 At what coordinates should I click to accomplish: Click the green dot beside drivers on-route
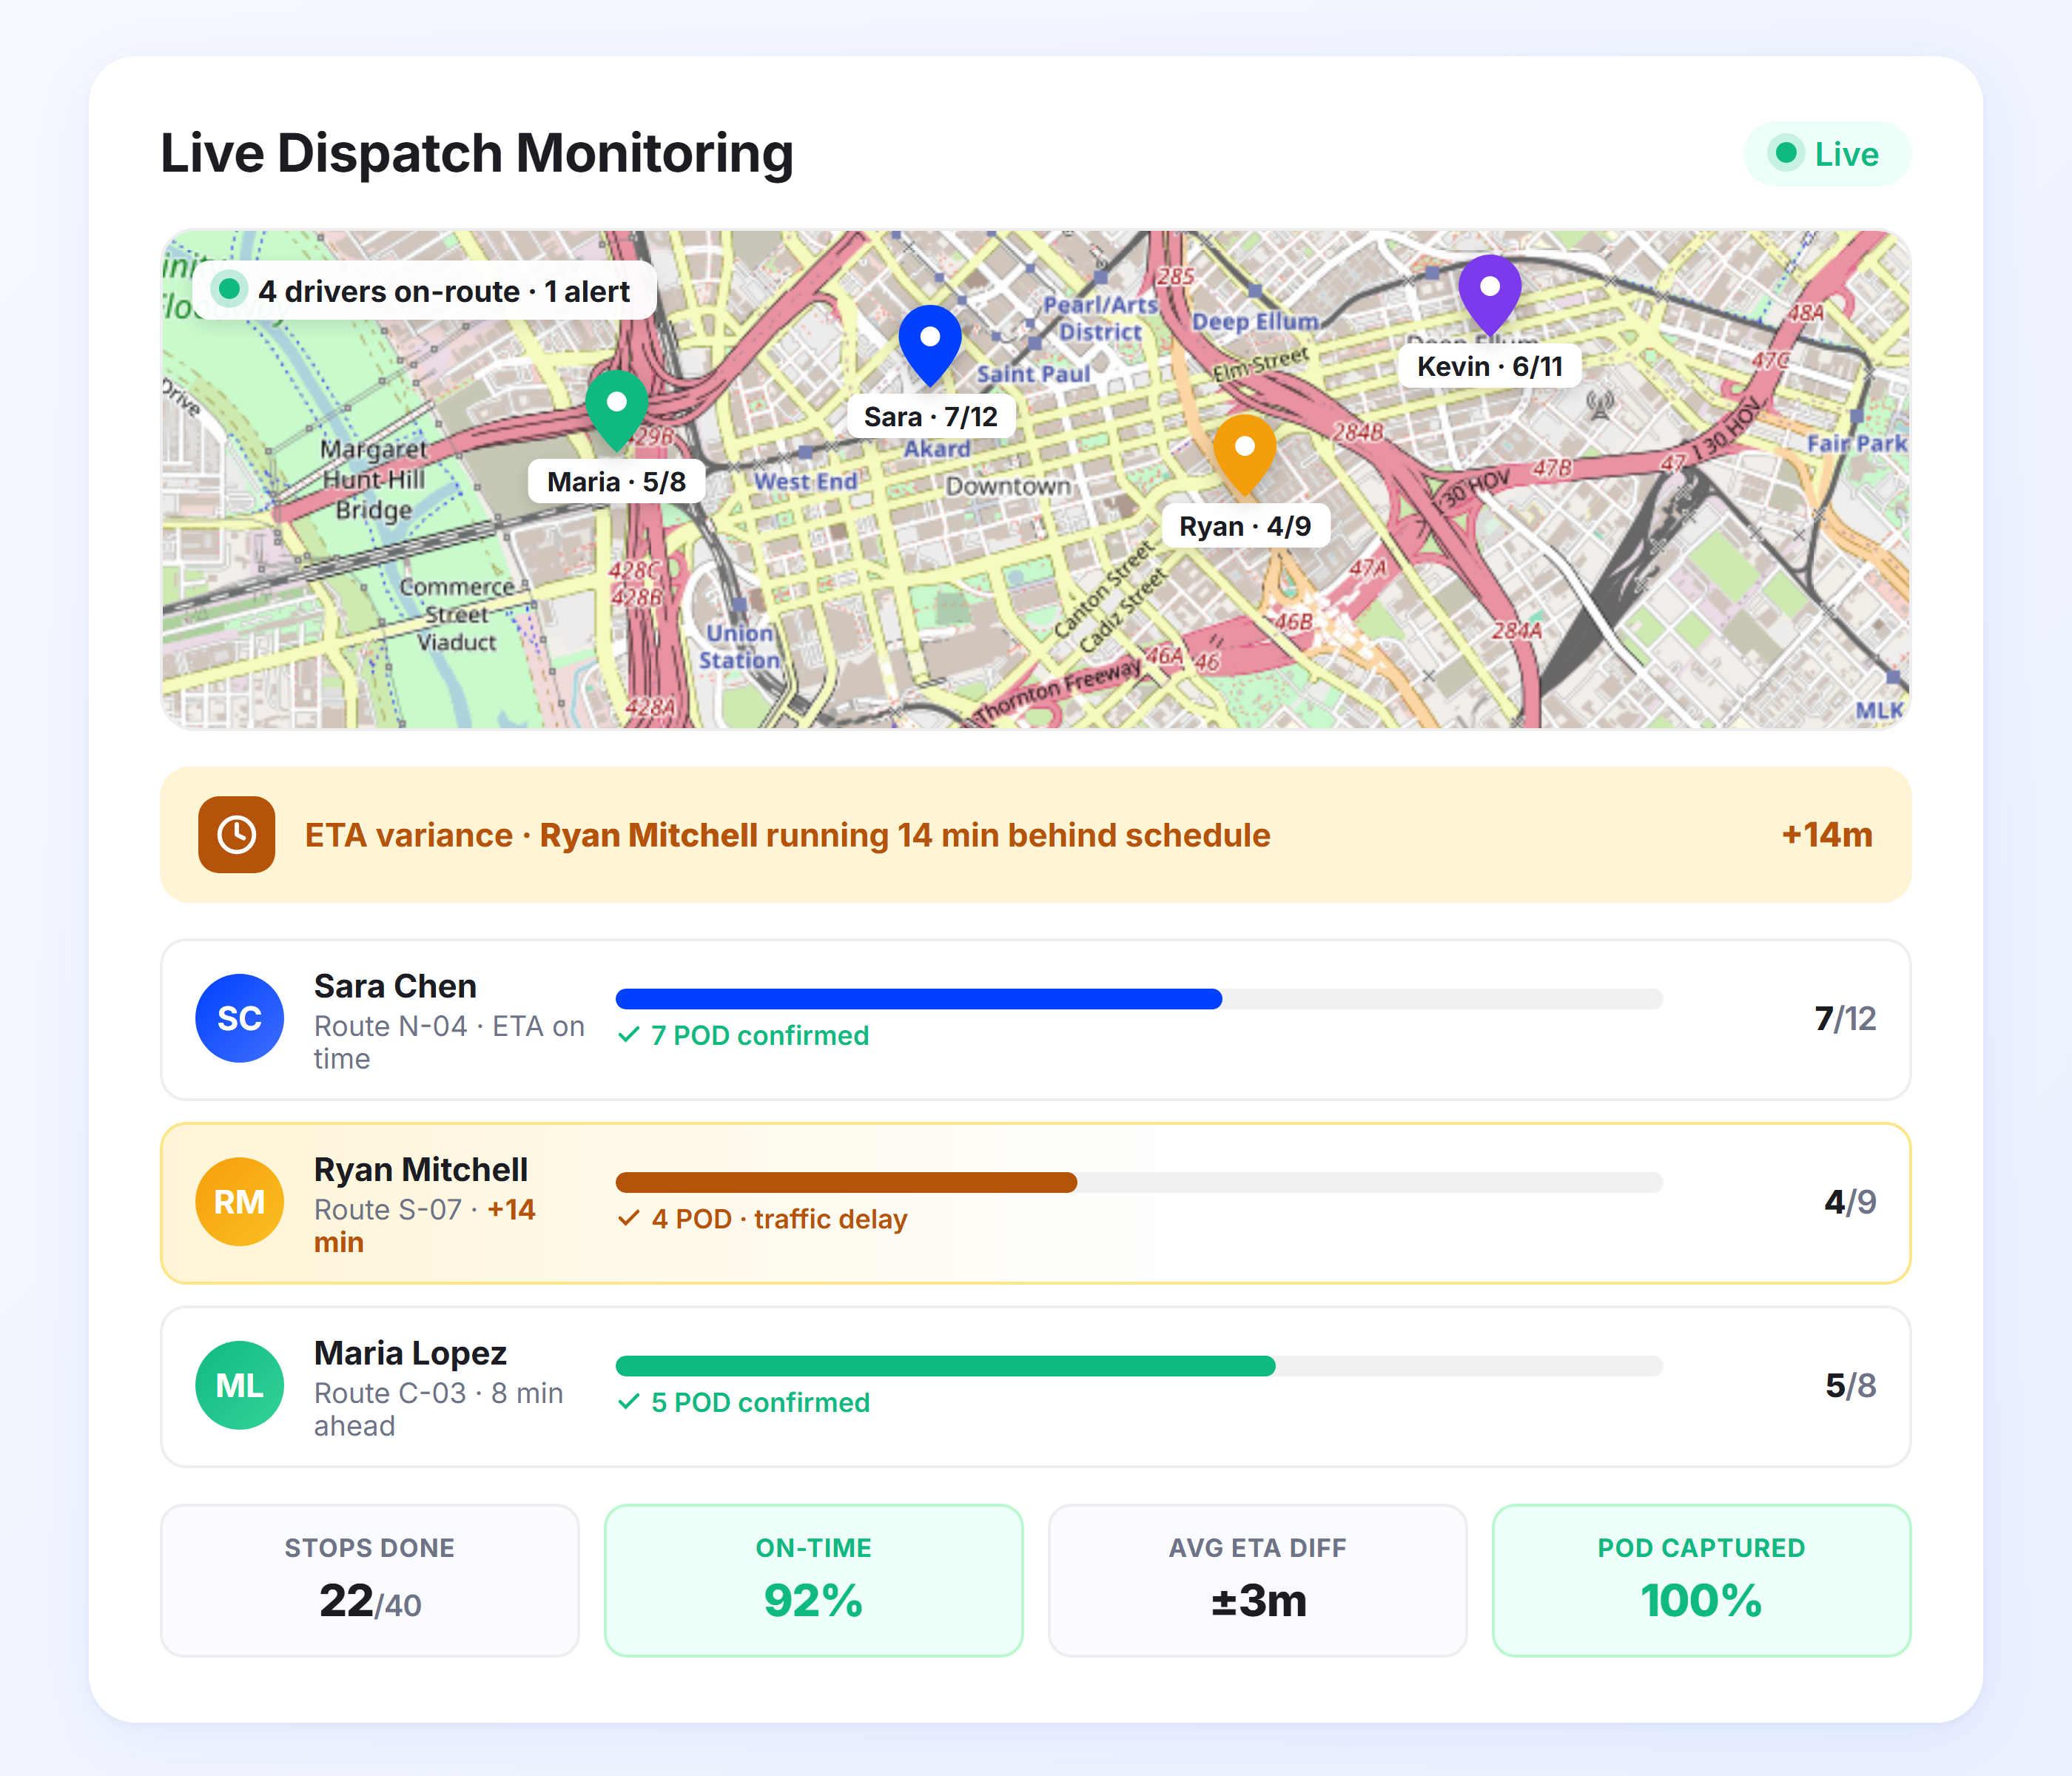click(x=229, y=290)
